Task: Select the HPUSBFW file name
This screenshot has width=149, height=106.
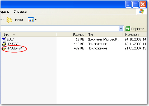Action: click(14, 48)
